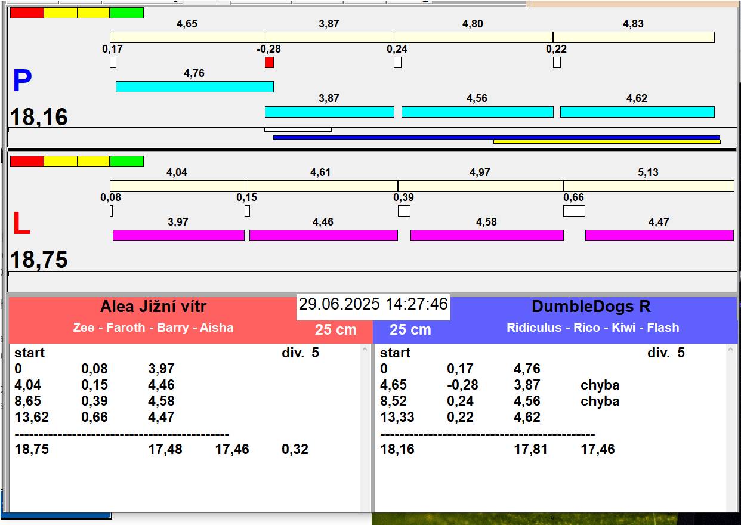Click the green start light in P lane
Image resolution: width=741 pixels, height=525 pixels.
pos(126,13)
